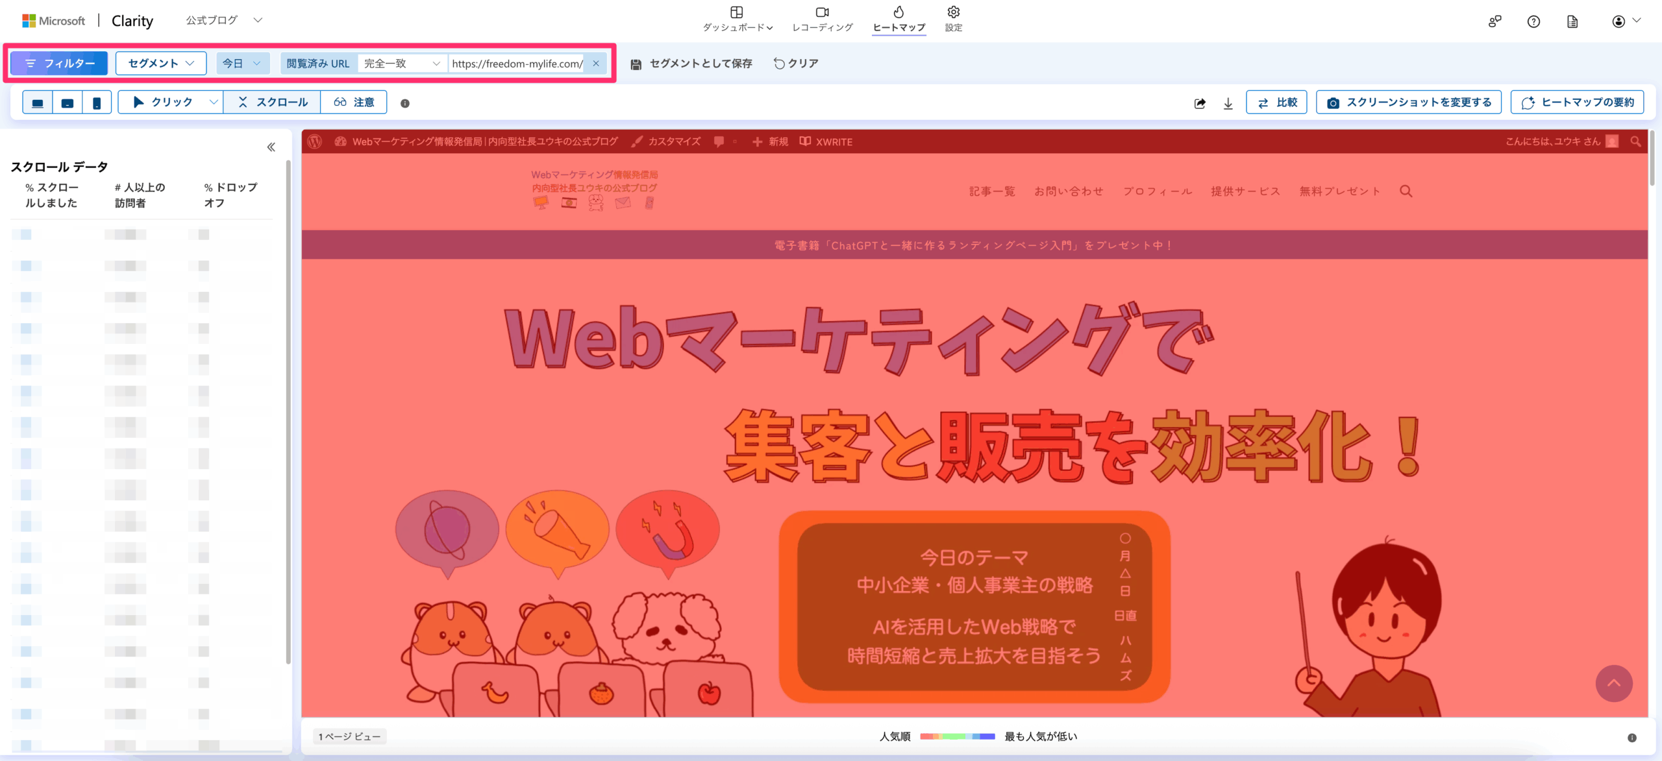1662x761 pixels.
Task: Select the クリック heatmap type
Action: click(x=162, y=103)
